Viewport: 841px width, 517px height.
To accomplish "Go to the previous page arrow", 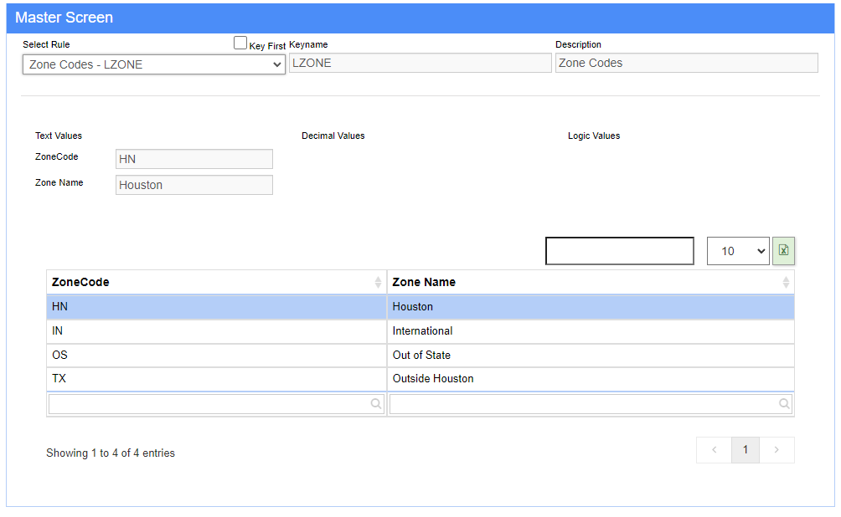I will click(x=714, y=450).
